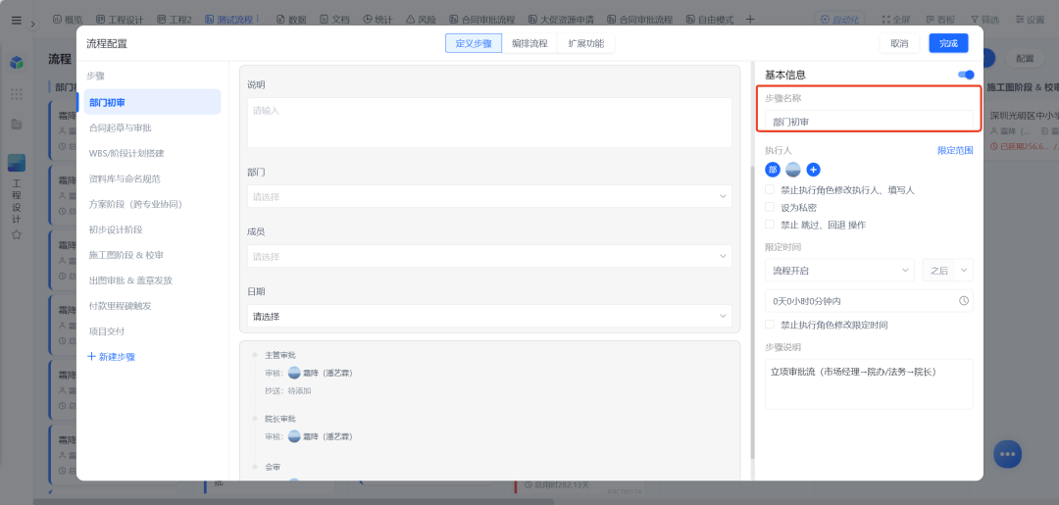The width and height of the screenshot is (1059, 505).
Task: Select the 定义步骤 tab
Action: click(474, 43)
